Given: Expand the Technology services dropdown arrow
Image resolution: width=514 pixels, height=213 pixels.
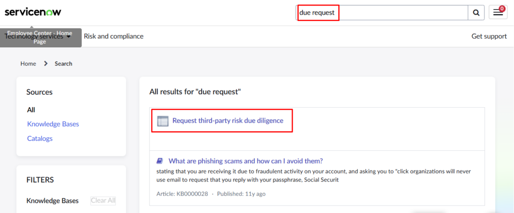Looking at the screenshot, I should coord(68,37).
